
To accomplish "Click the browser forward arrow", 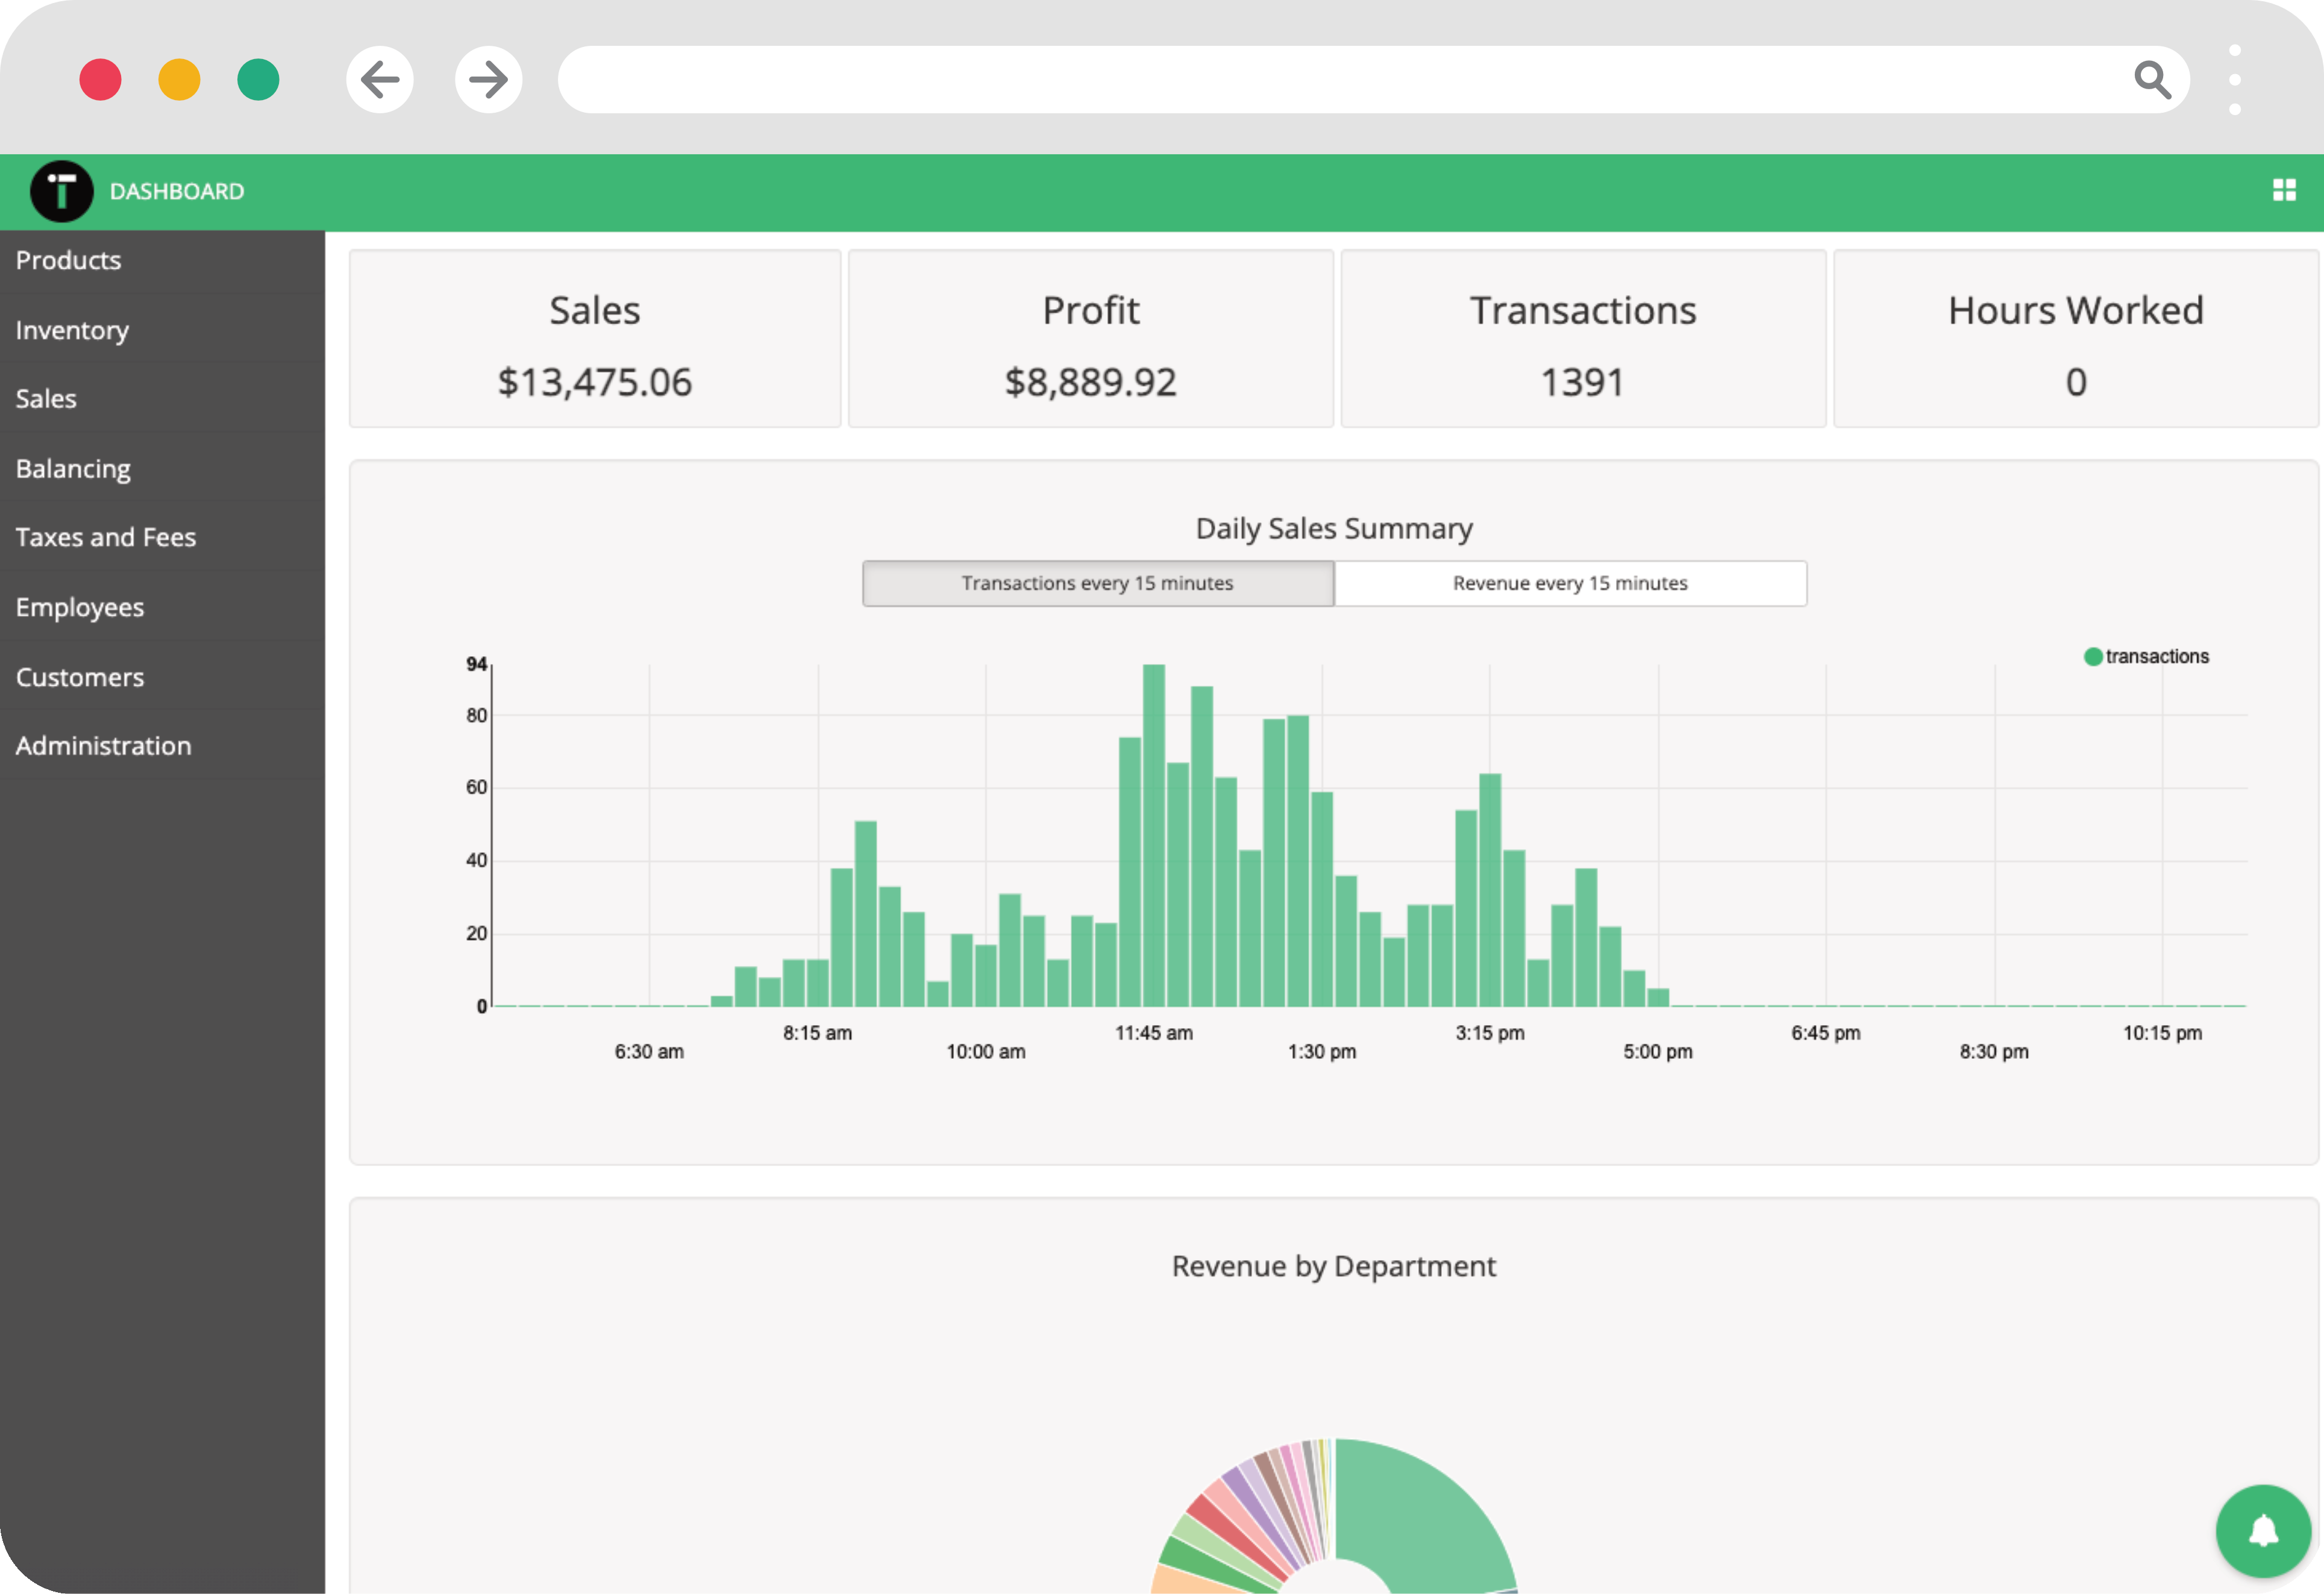I will 488,80.
